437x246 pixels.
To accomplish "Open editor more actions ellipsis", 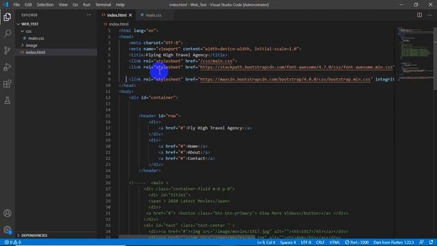I will click(429, 15).
